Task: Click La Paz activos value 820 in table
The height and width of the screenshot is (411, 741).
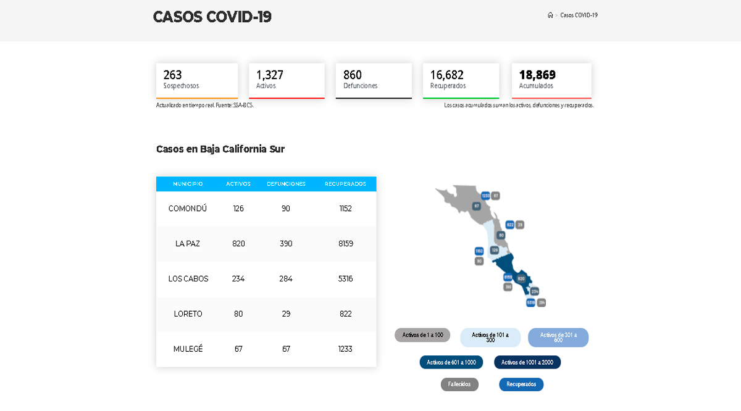Action: point(238,244)
